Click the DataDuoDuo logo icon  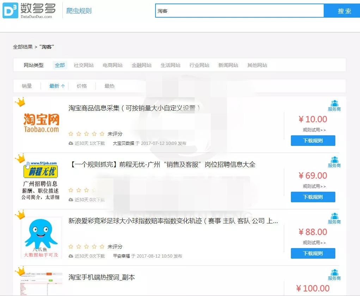pos(10,10)
